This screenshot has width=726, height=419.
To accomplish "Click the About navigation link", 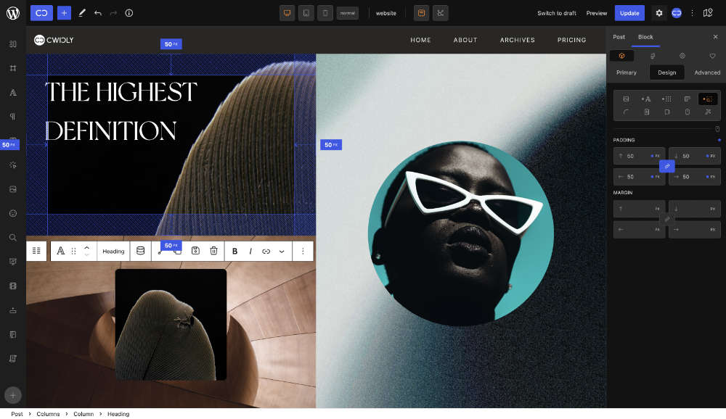I will tap(465, 41).
